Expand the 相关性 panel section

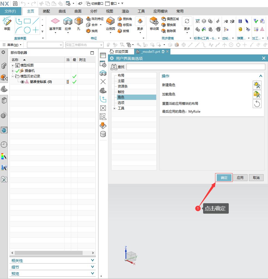click(93, 261)
